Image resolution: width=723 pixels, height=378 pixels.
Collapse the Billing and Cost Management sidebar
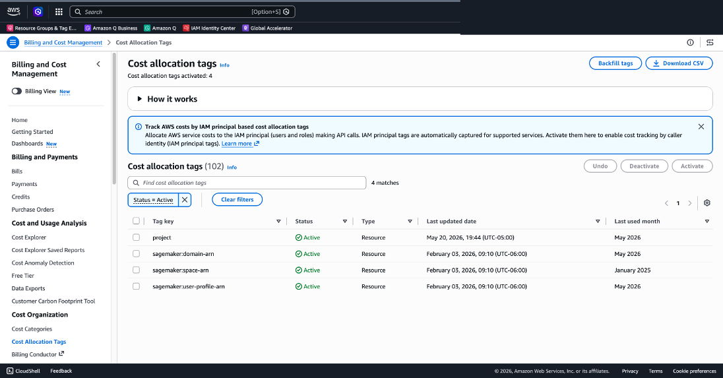pyautogui.click(x=98, y=64)
